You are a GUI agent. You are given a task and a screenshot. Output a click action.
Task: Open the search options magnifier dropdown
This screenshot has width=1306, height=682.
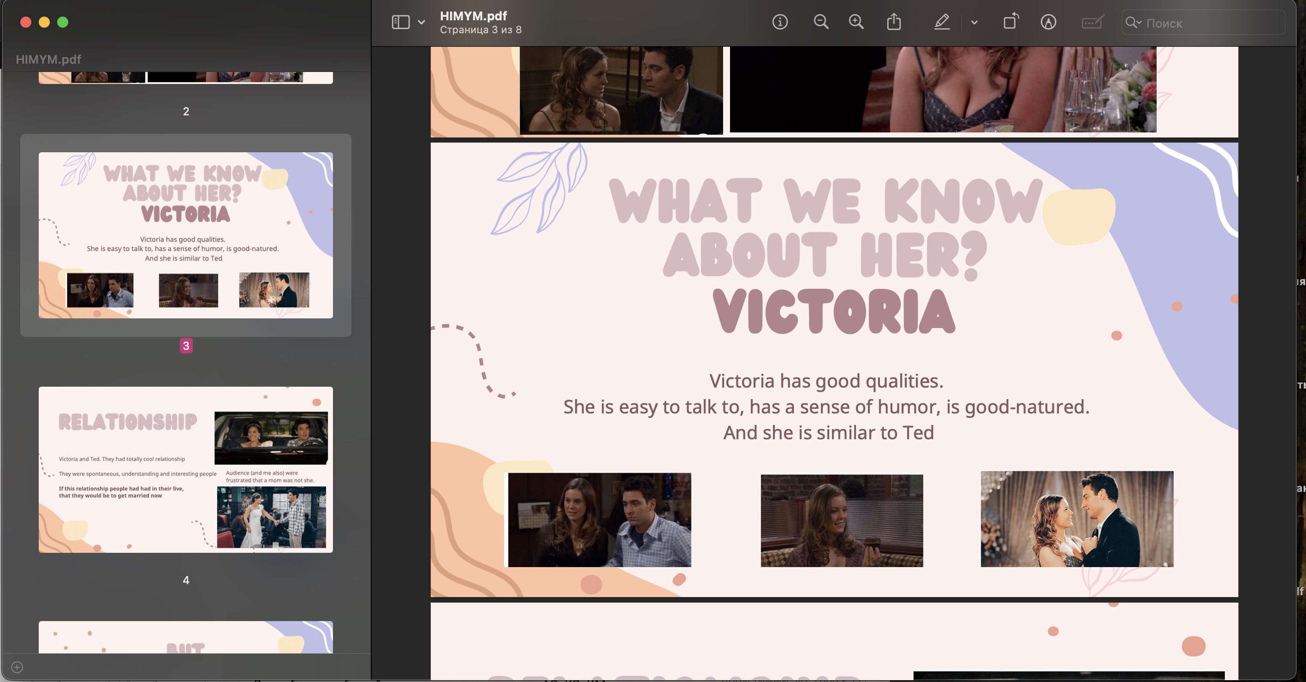point(1133,22)
